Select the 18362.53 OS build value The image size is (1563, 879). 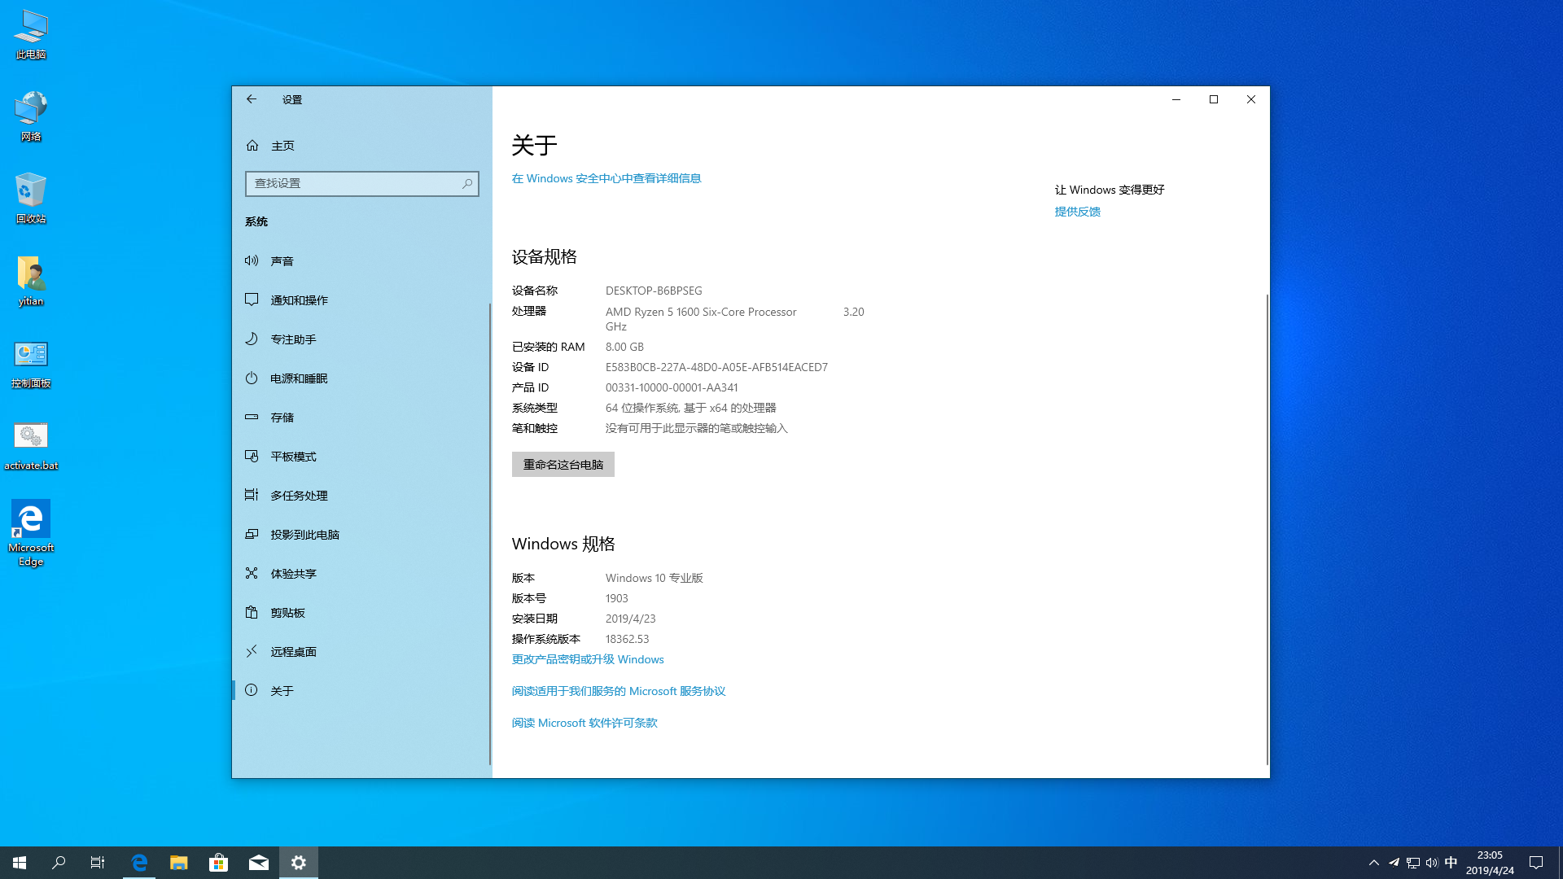click(628, 639)
